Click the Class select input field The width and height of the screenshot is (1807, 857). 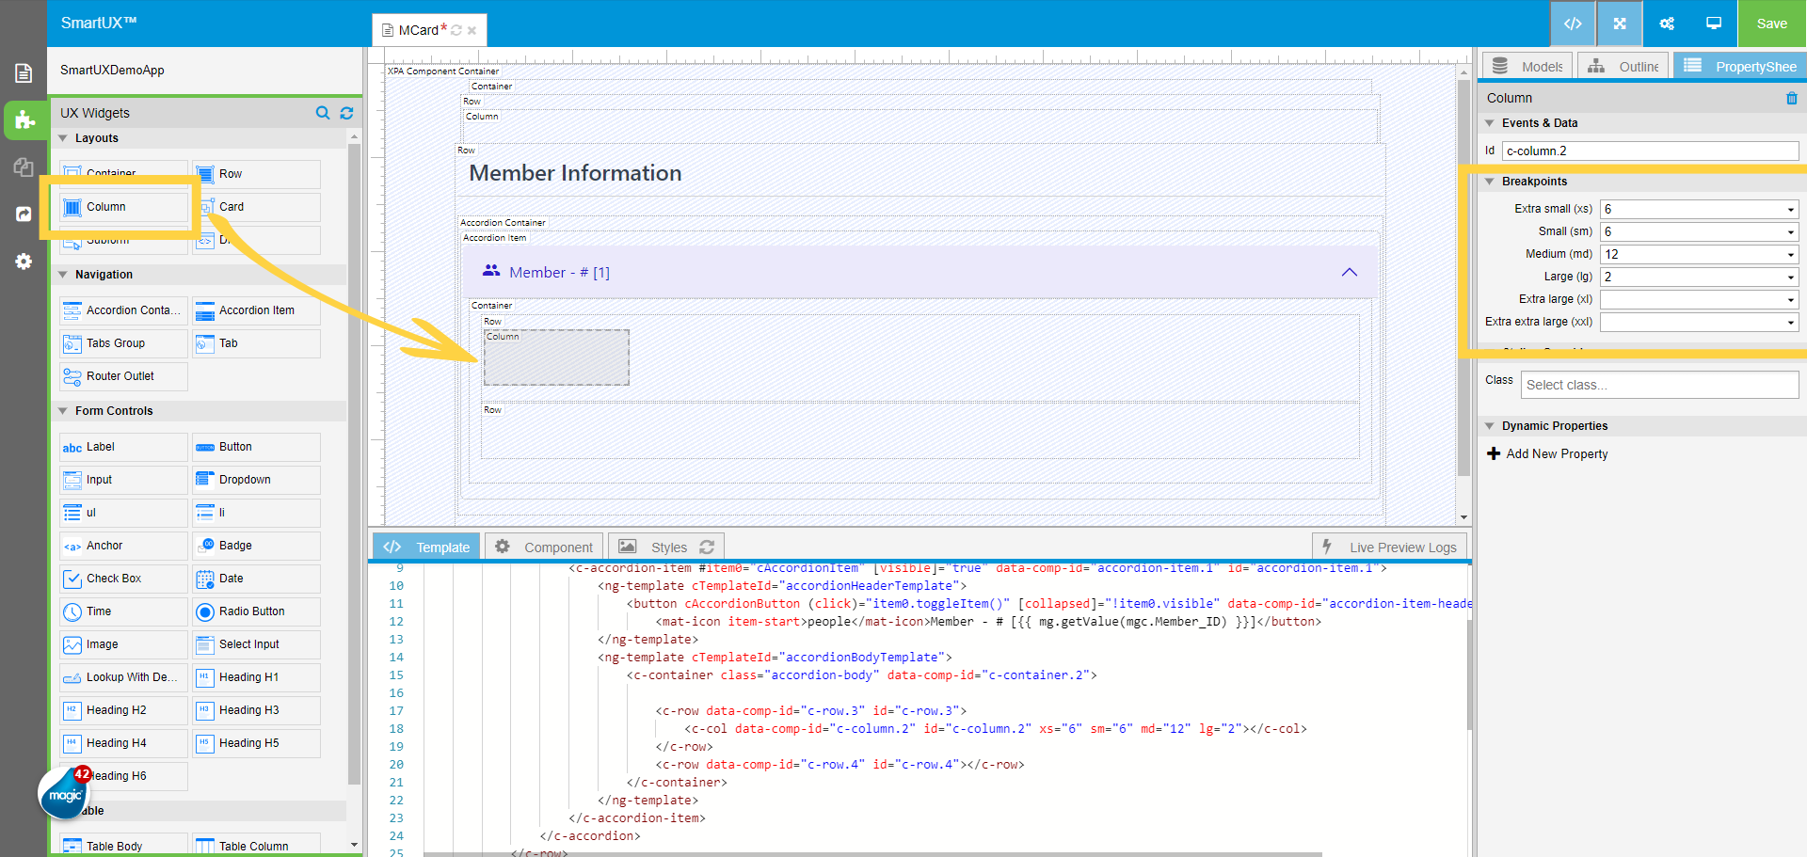click(1658, 385)
